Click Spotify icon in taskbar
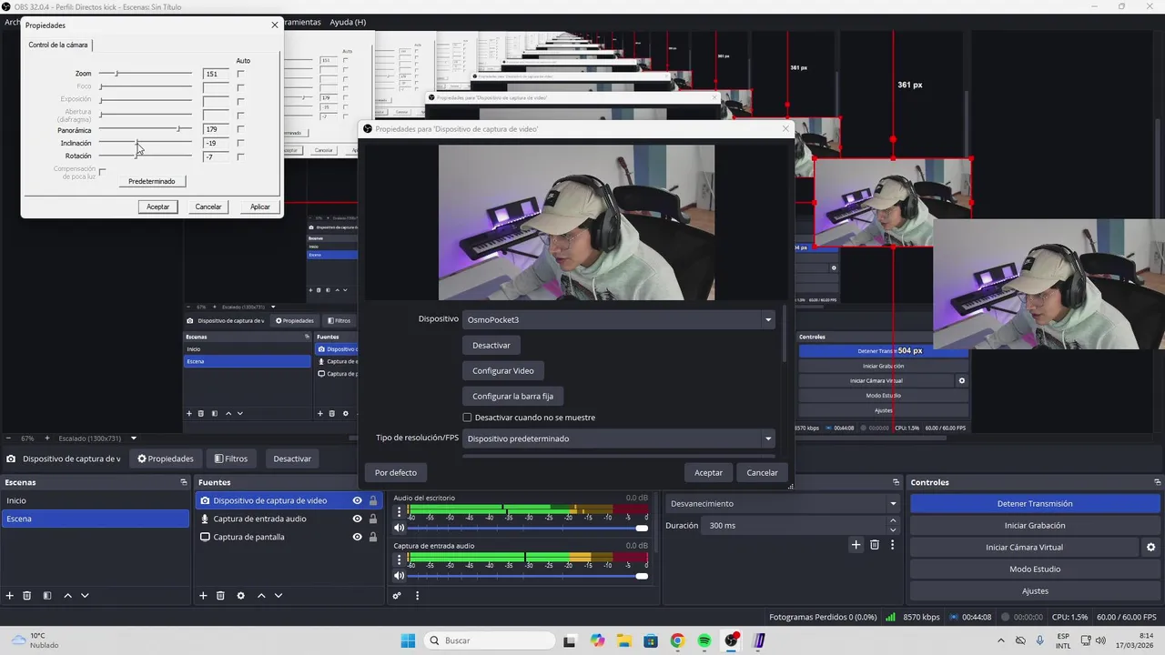1165x655 pixels. pyautogui.click(x=704, y=640)
